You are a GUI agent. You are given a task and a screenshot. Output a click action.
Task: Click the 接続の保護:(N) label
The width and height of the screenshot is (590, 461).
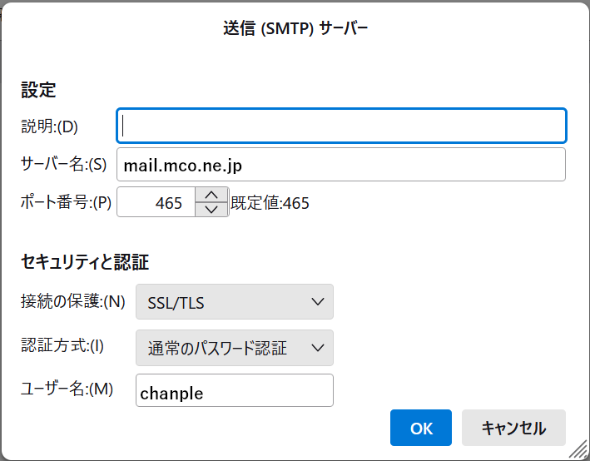point(73,301)
